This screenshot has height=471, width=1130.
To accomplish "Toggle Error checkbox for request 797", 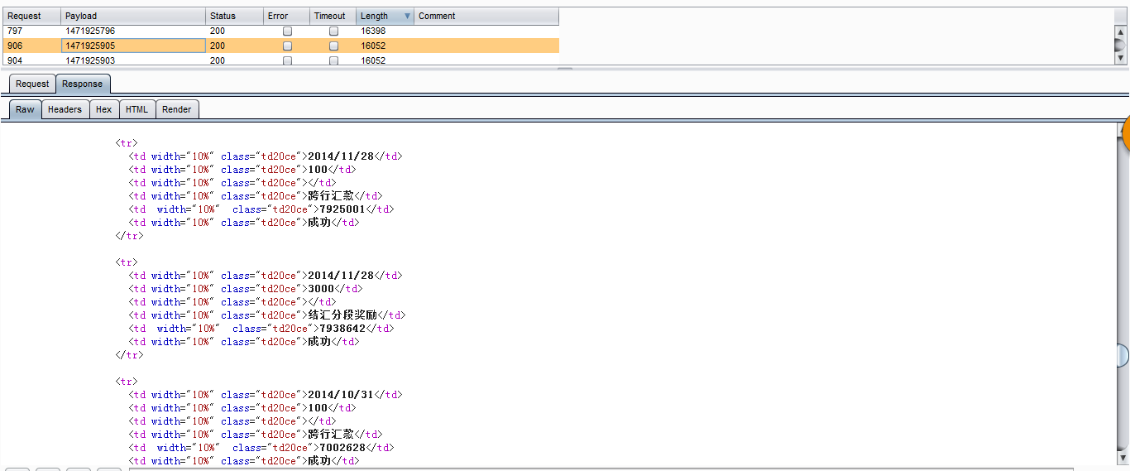I will pos(287,31).
